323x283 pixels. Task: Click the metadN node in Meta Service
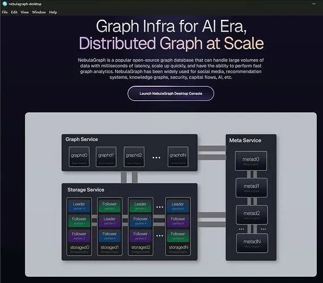[x=252, y=243]
